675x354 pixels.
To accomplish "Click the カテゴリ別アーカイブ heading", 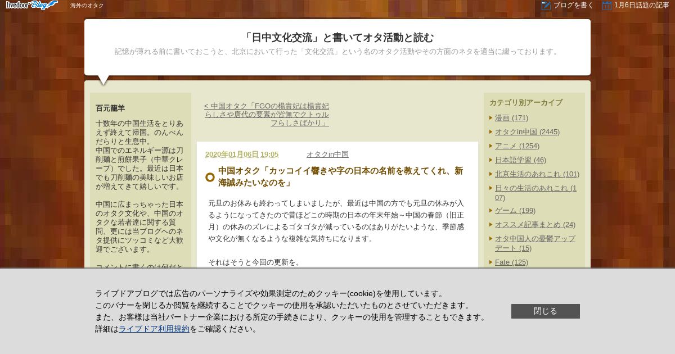I will 526,103.
